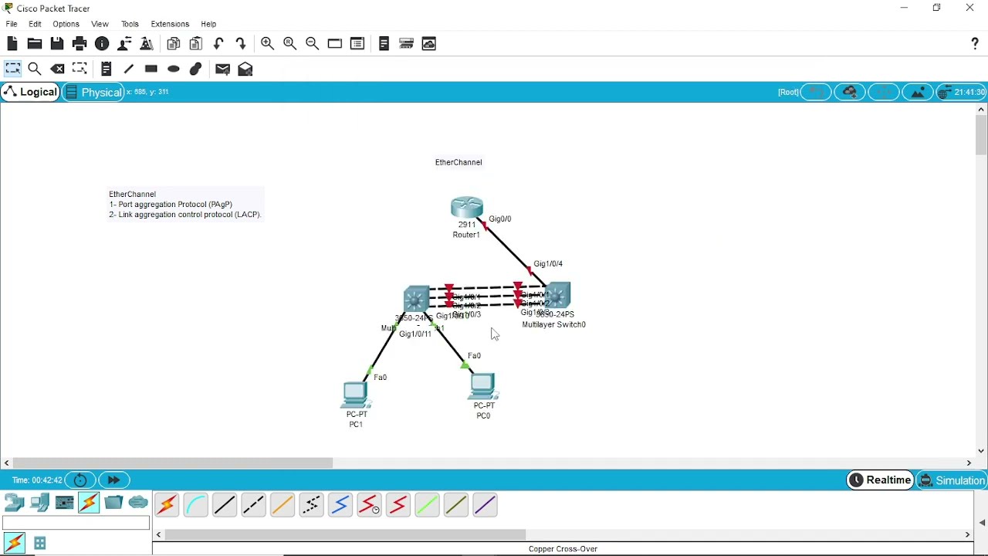Image resolution: width=988 pixels, height=556 pixels.
Task: Place a note with Note tool
Action: pyautogui.click(x=107, y=69)
